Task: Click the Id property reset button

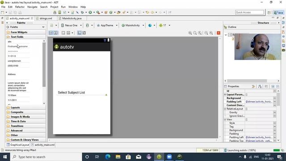Action: click(275, 91)
